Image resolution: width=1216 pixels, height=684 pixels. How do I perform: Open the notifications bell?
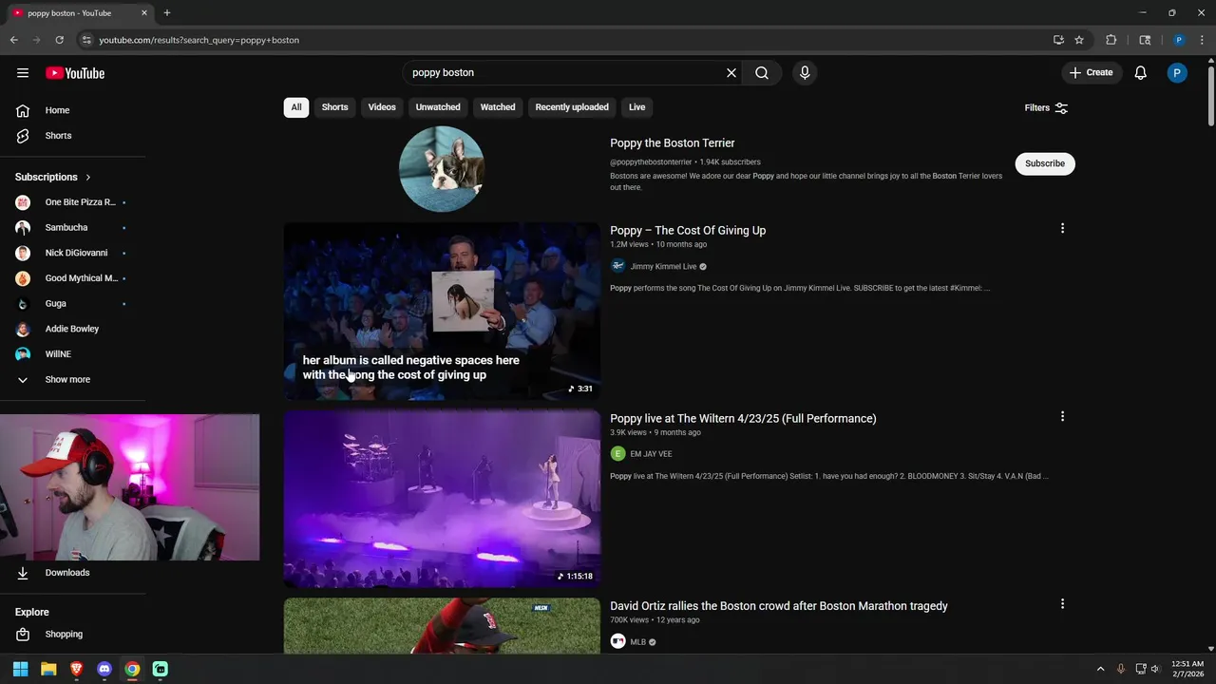(x=1141, y=73)
